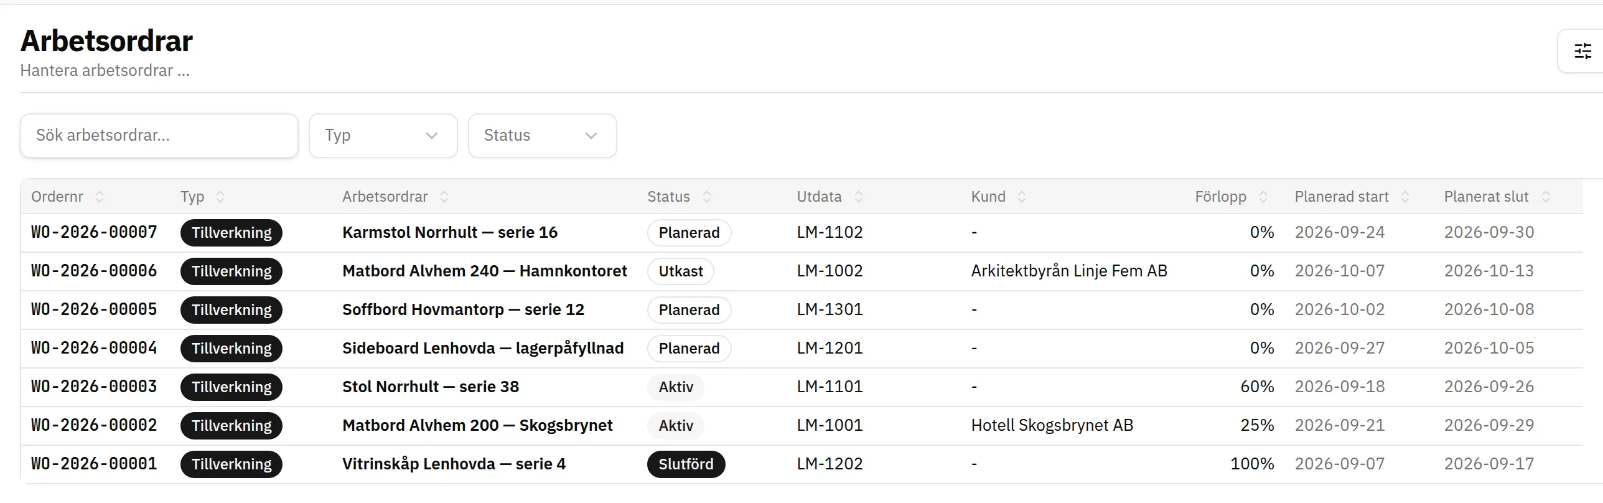Click Tillverkning badge in WO-2026-00006 row
Screen dimensions: 1603x503
[x=231, y=271]
